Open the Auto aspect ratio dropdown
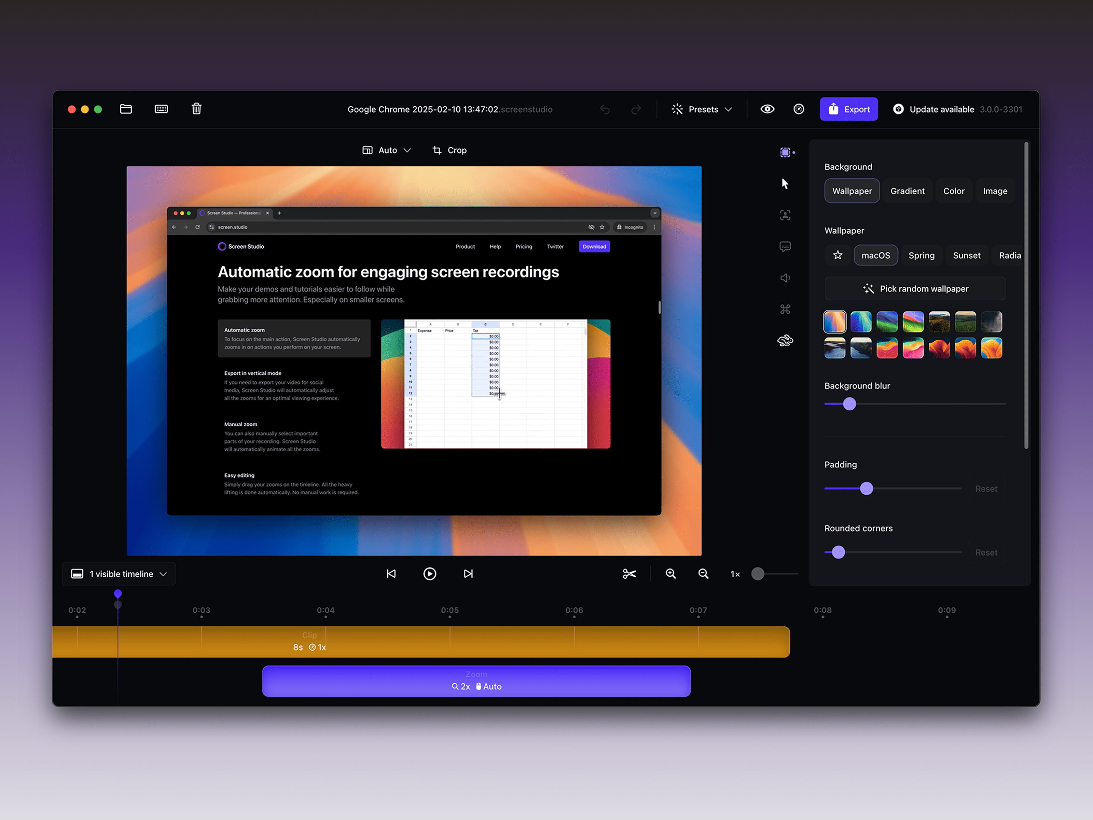The width and height of the screenshot is (1093, 820). coord(387,150)
